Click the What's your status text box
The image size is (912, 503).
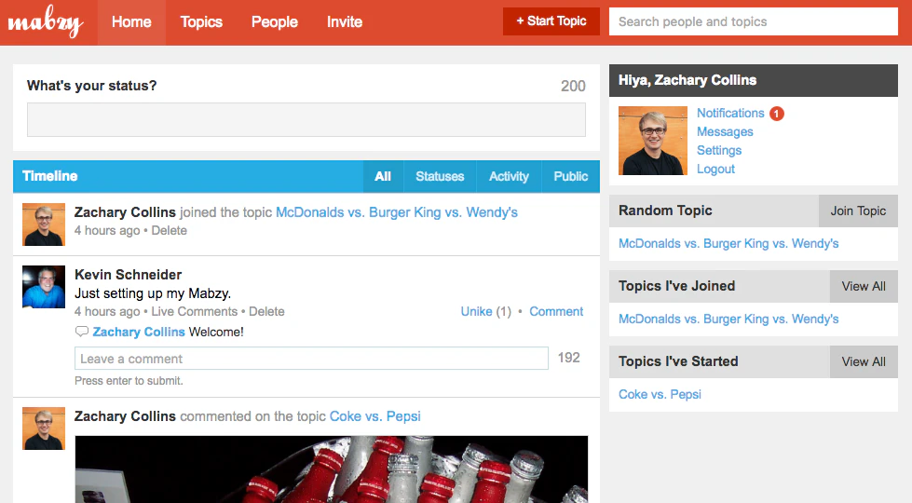coord(306,120)
